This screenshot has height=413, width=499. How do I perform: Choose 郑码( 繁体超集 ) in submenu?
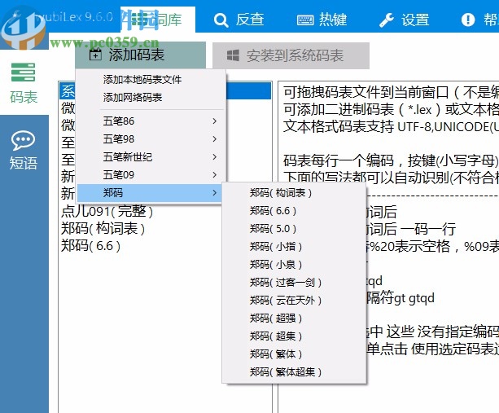pyautogui.click(x=294, y=371)
